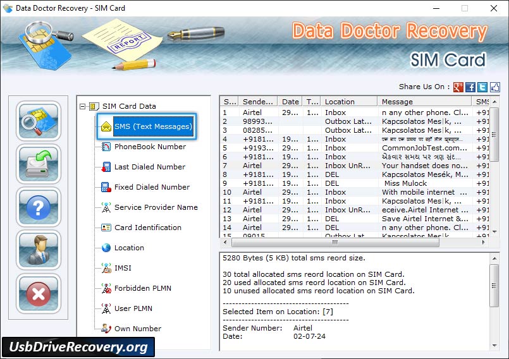
Task: Click sender 08285... in row 3
Action: [257, 130]
